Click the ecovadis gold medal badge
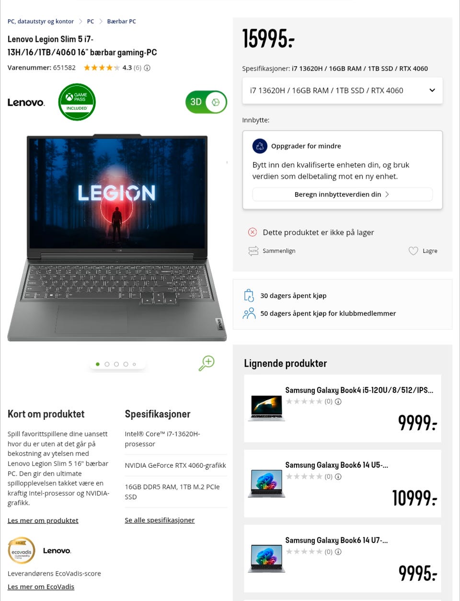This screenshot has height=601, width=460. [x=22, y=551]
